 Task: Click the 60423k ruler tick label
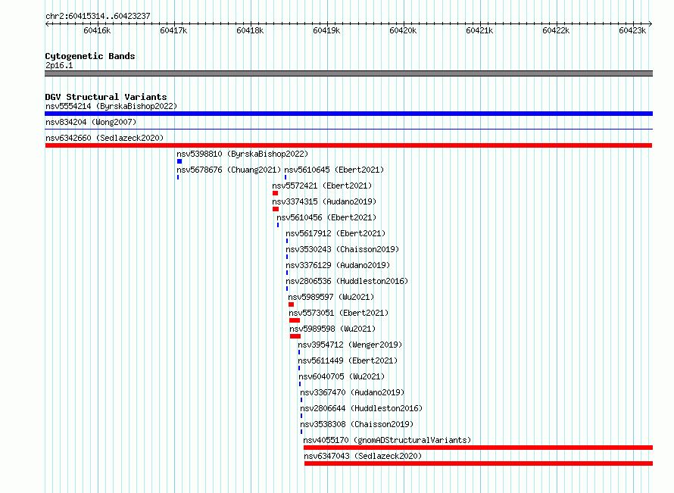633,30
